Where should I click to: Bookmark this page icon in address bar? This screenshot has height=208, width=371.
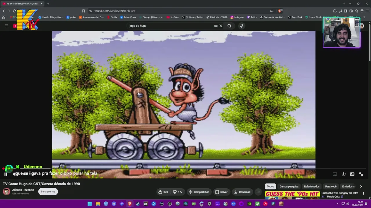[83, 11]
